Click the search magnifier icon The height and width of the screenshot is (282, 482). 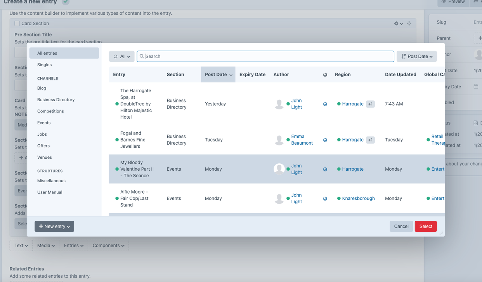point(142,57)
